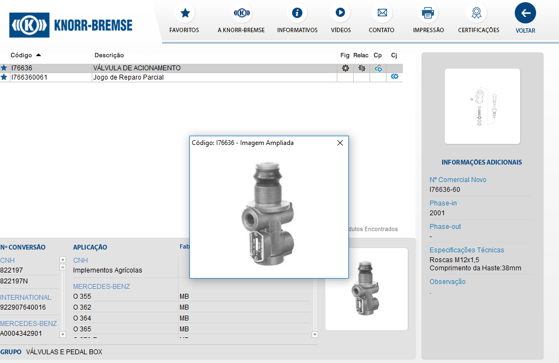Open the Favoritos star icon

pyautogui.click(x=185, y=13)
